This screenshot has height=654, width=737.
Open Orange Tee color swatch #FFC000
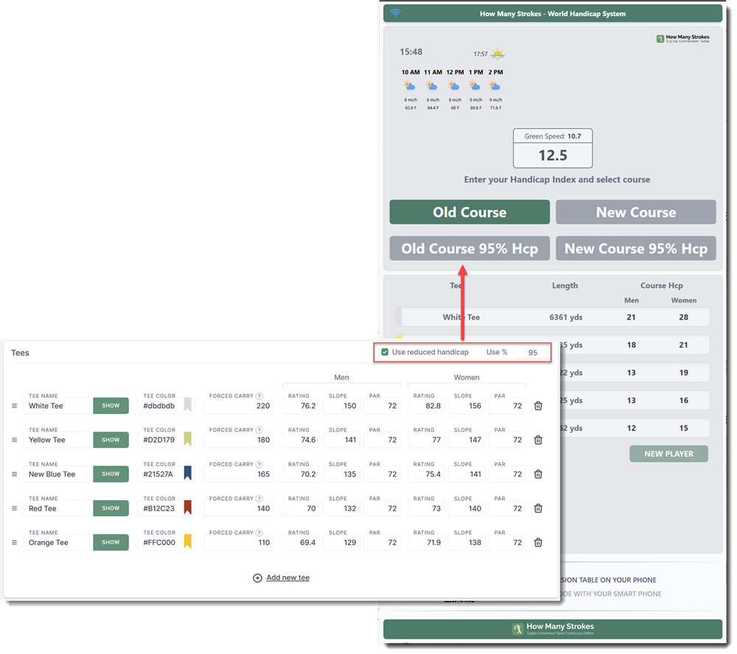pyautogui.click(x=187, y=542)
